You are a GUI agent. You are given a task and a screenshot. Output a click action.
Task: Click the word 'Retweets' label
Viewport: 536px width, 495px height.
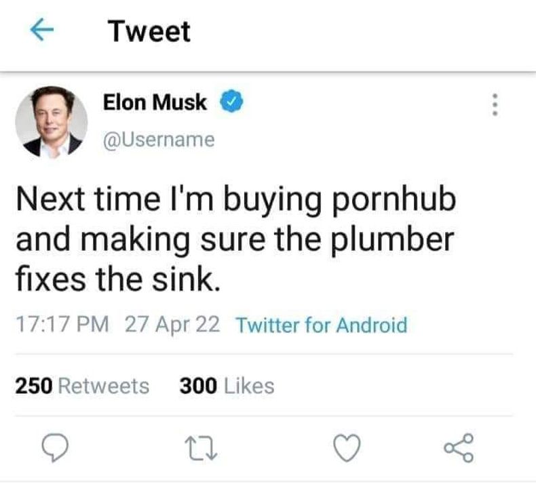point(104,386)
